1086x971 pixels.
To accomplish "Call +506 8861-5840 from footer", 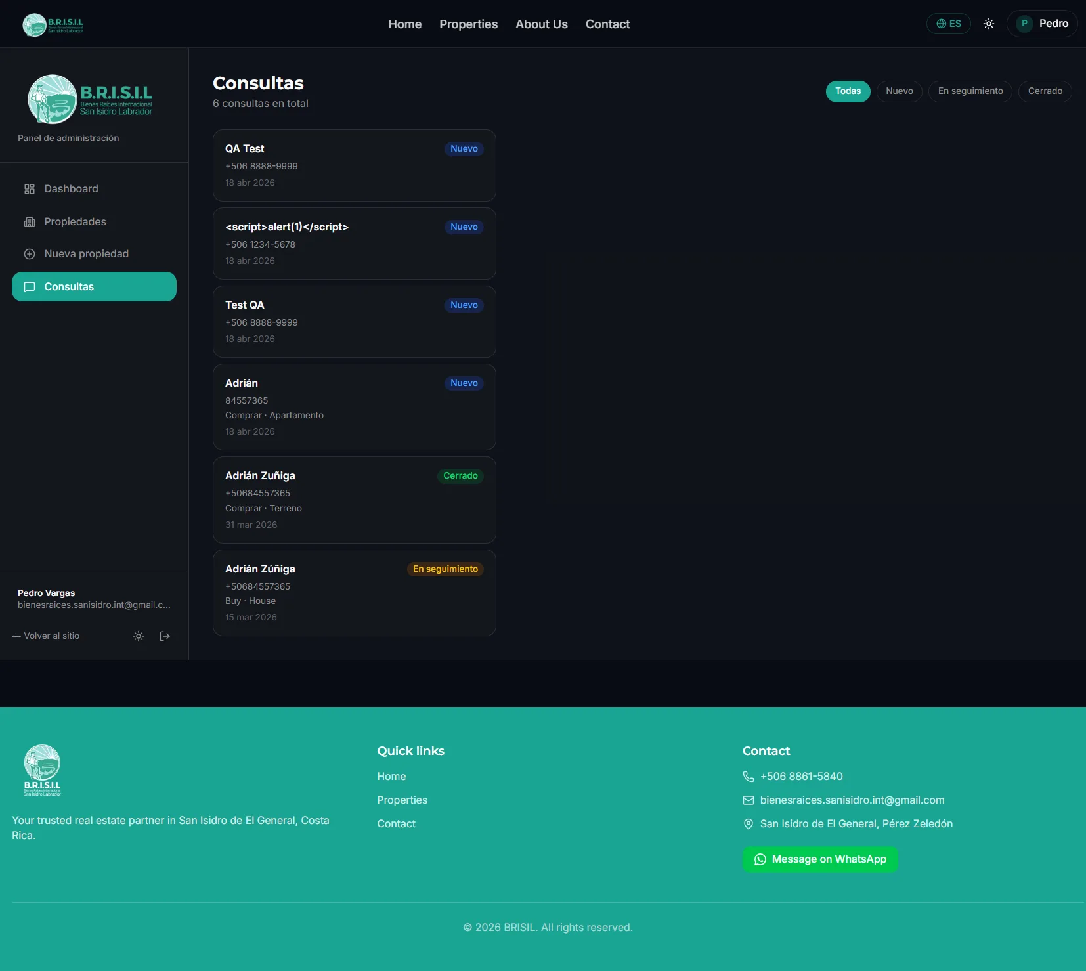I will (x=802, y=777).
